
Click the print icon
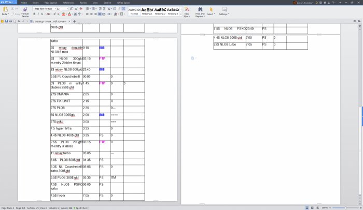[x=11, y=21]
